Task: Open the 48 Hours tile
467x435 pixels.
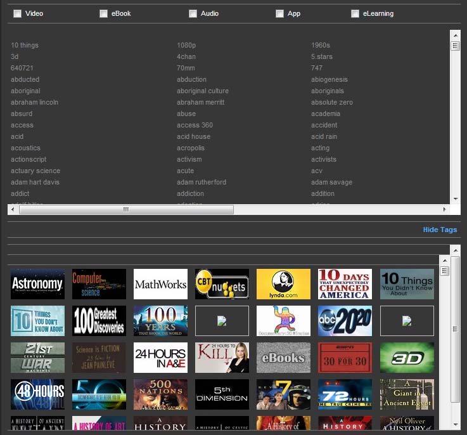Action: (37, 394)
